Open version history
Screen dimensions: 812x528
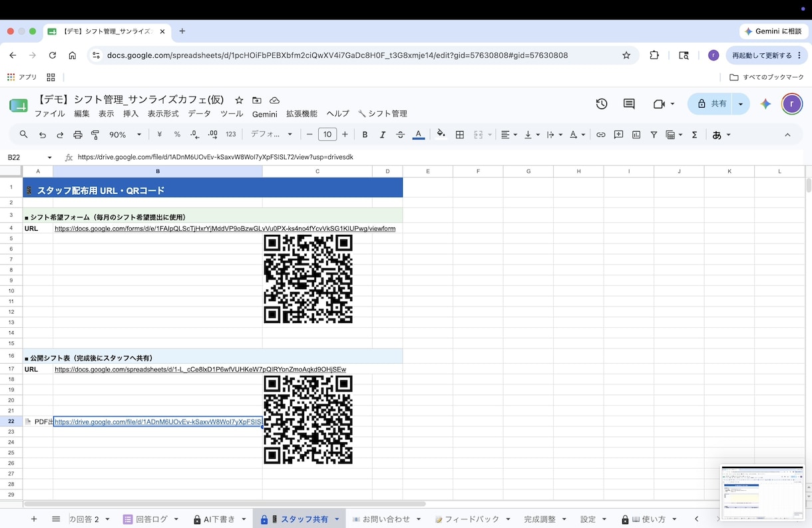(x=602, y=104)
